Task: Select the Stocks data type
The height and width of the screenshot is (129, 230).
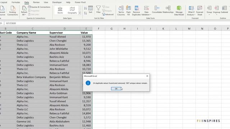Action: [60, 10]
